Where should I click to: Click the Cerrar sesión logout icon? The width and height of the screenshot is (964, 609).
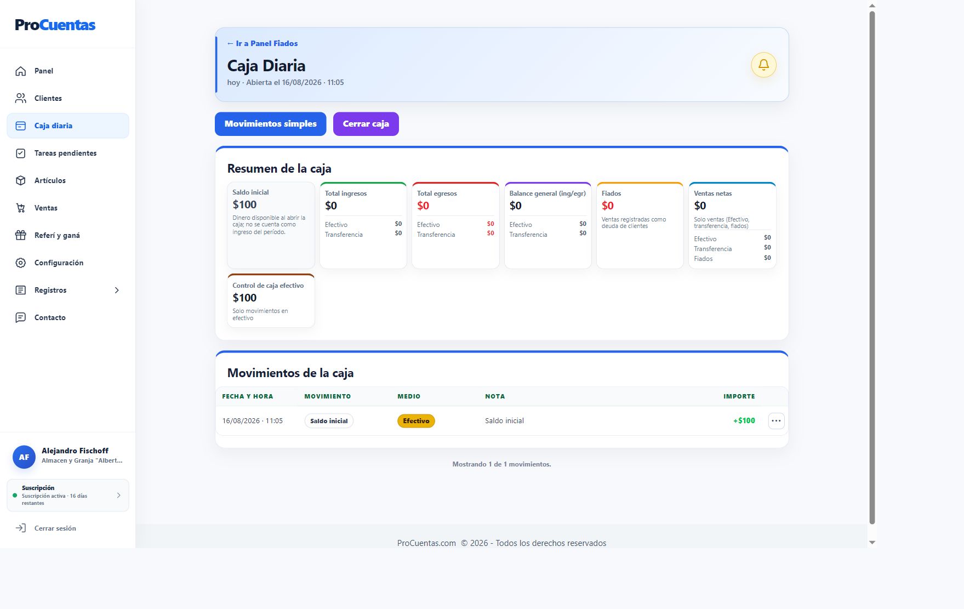tap(21, 528)
